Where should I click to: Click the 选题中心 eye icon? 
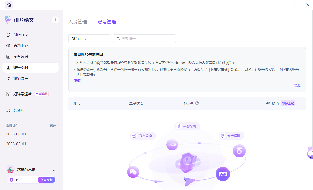point(8,46)
